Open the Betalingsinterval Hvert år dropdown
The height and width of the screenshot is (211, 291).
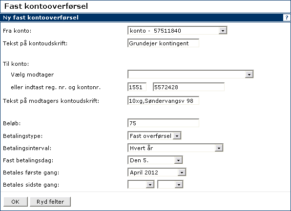click(175, 148)
